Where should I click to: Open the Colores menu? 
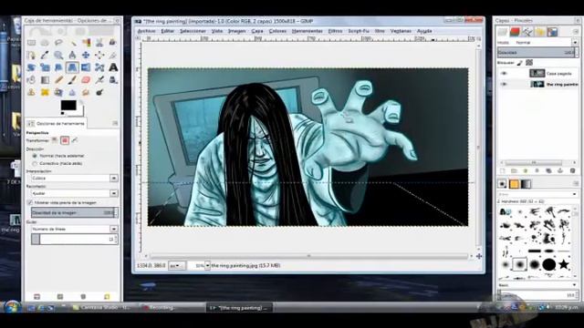[x=277, y=31]
